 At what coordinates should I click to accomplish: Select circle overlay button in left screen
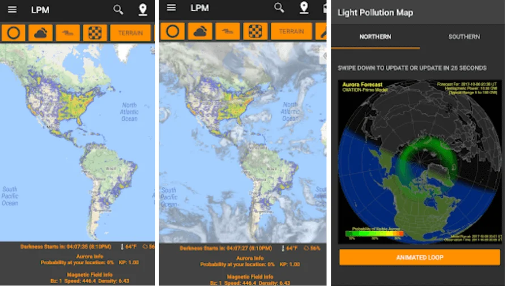[14, 33]
